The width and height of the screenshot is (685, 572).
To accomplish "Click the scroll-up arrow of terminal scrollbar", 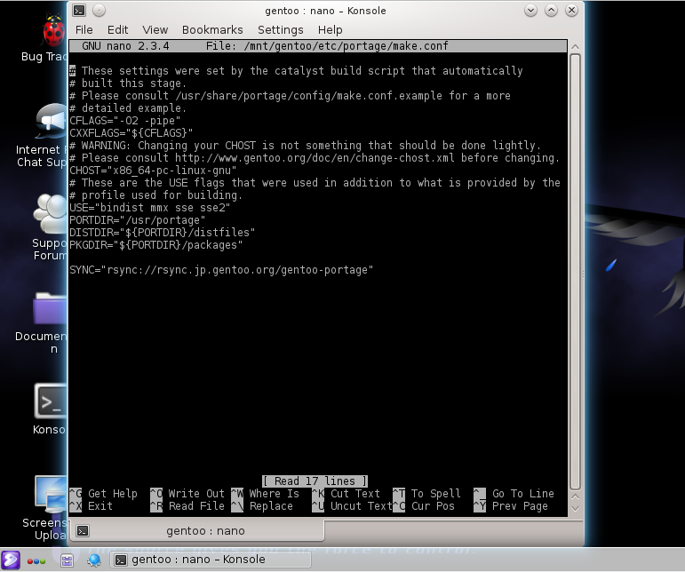I will click(576, 47).
